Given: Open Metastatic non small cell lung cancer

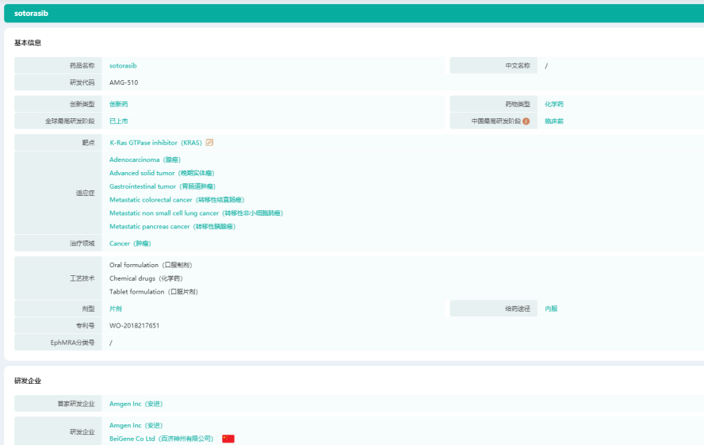Looking at the screenshot, I should 196,213.
